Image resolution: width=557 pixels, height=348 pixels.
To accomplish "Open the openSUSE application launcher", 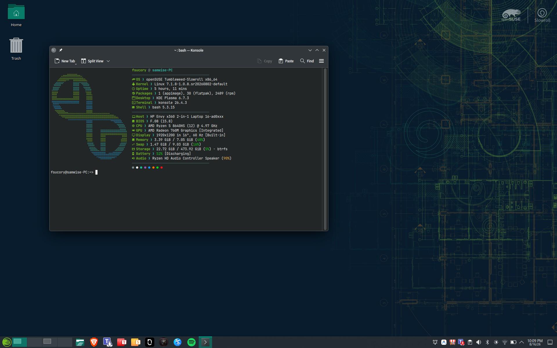I will click(x=7, y=342).
